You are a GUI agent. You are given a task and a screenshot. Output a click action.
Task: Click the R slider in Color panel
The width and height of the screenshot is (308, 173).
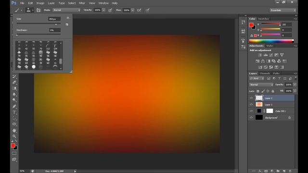(x=270, y=24)
